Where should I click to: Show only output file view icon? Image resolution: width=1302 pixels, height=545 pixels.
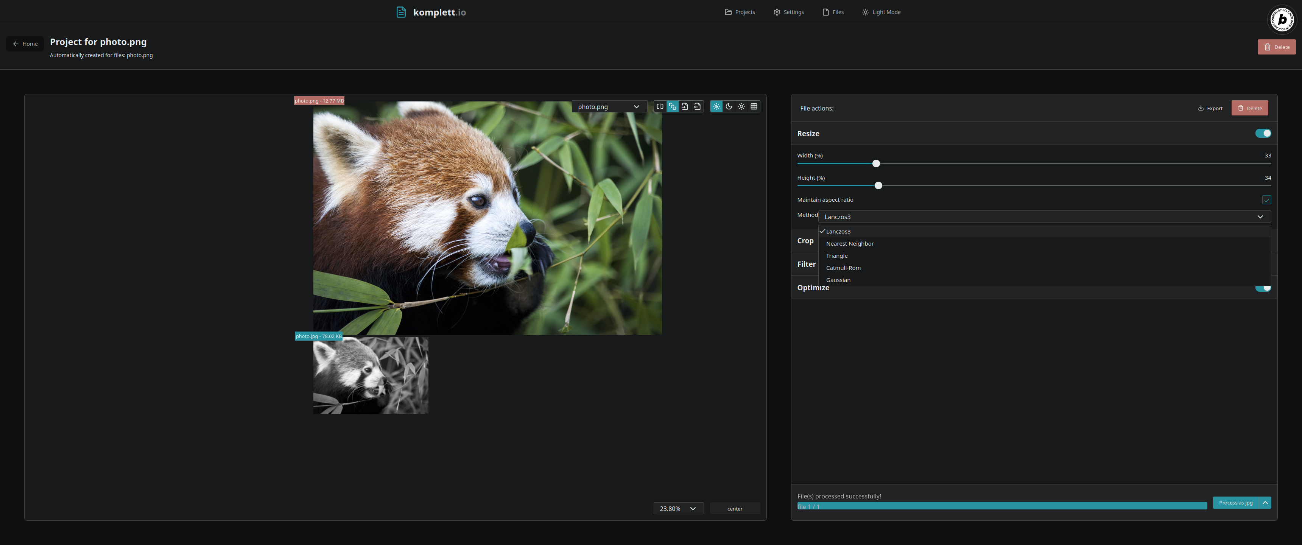(698, 107)
